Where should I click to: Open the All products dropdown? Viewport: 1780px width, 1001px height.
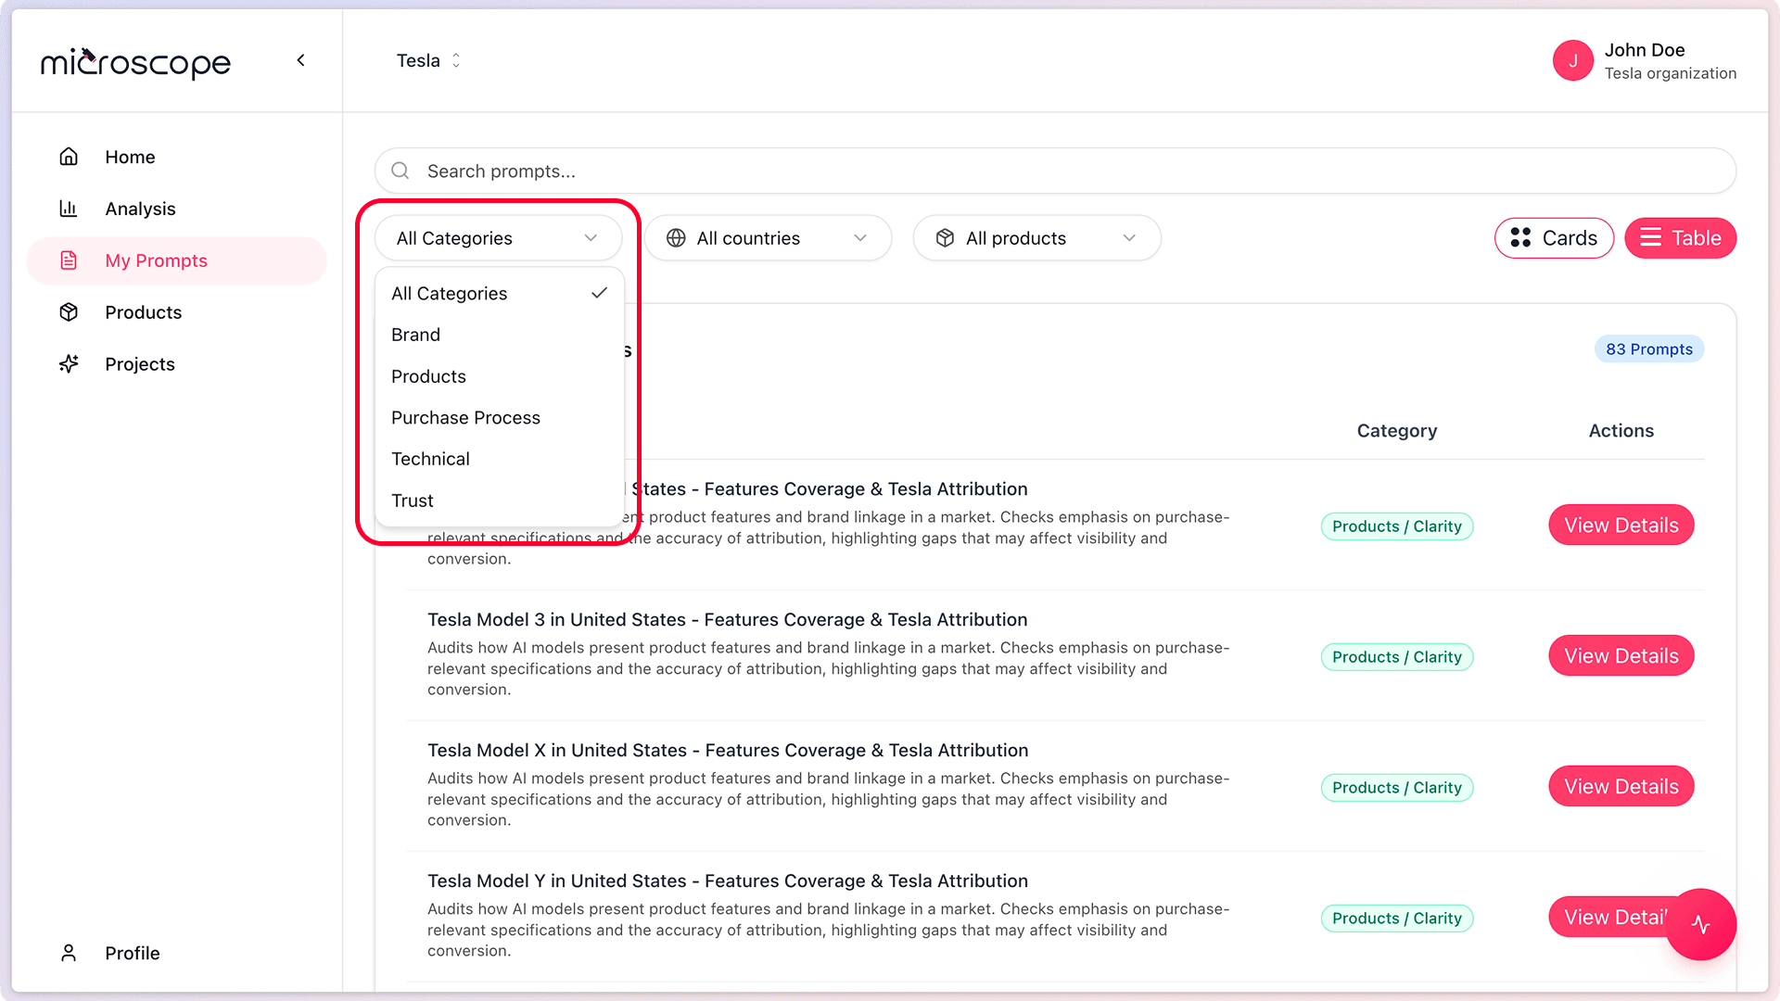1036,238
